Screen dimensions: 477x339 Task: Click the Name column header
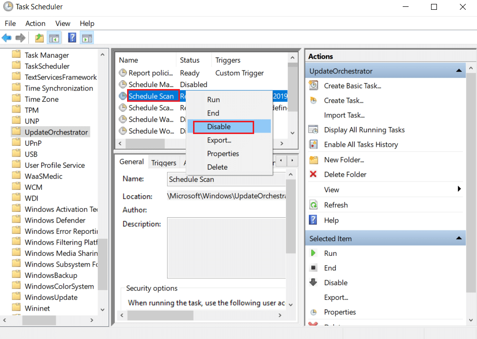click(146, 60)
